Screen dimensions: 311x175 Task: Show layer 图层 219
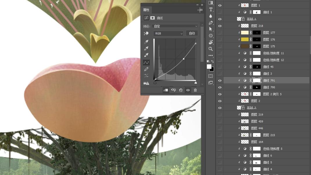(220, 115)
